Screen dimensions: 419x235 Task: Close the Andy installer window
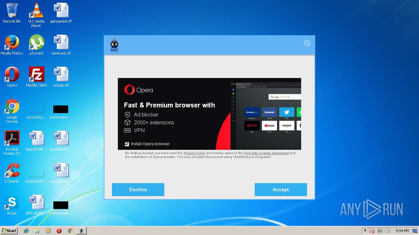pyautogui.click(x=307, y=43)
